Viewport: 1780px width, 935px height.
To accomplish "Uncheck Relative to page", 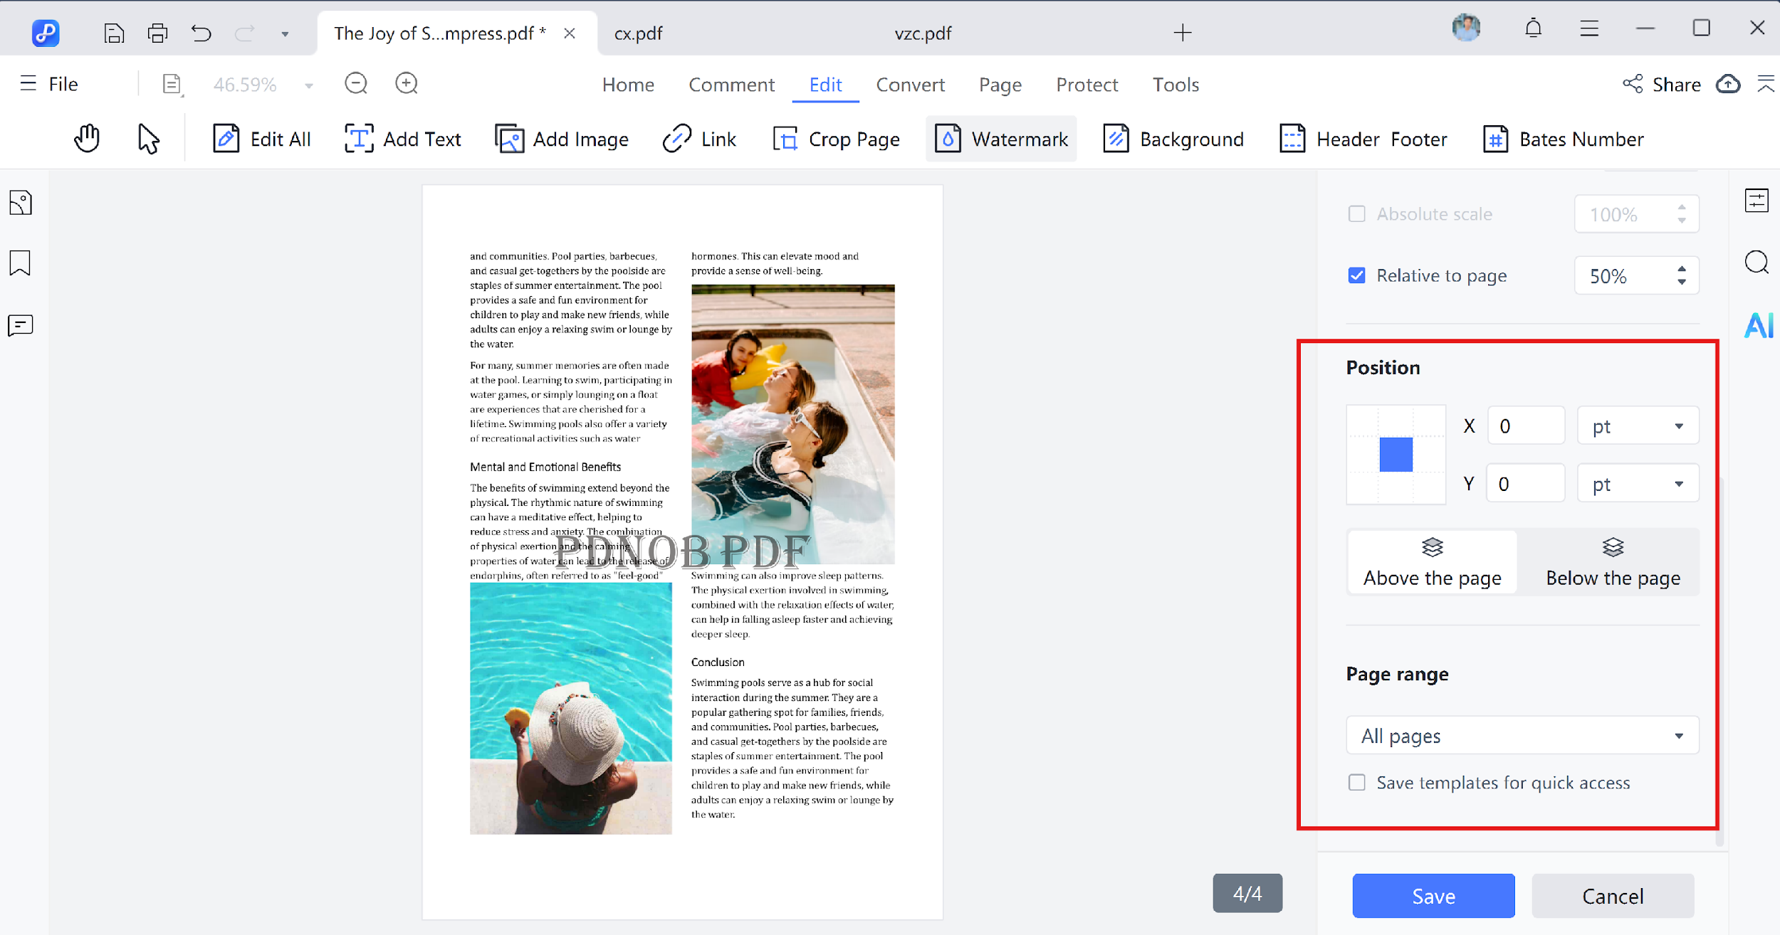I will coord(1356,275).
